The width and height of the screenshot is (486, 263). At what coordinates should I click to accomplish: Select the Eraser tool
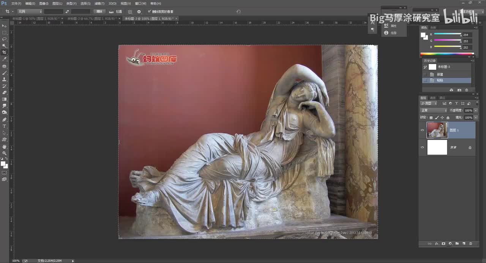point(5,92)
